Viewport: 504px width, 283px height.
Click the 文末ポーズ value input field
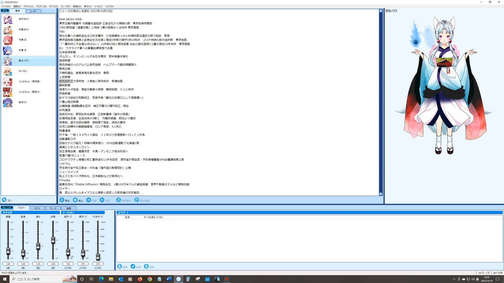pyautogui.click(x=98, y=264)
